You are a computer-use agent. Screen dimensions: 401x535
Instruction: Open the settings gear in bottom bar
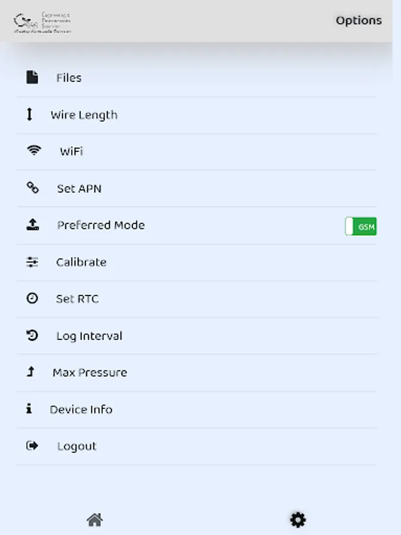[x=297, y=519]
